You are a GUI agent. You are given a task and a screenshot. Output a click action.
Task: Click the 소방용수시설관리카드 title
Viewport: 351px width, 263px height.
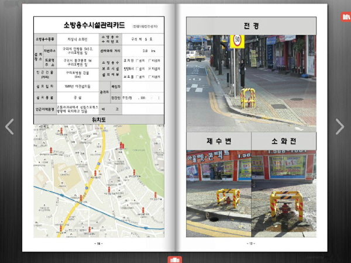click(92, 26)
